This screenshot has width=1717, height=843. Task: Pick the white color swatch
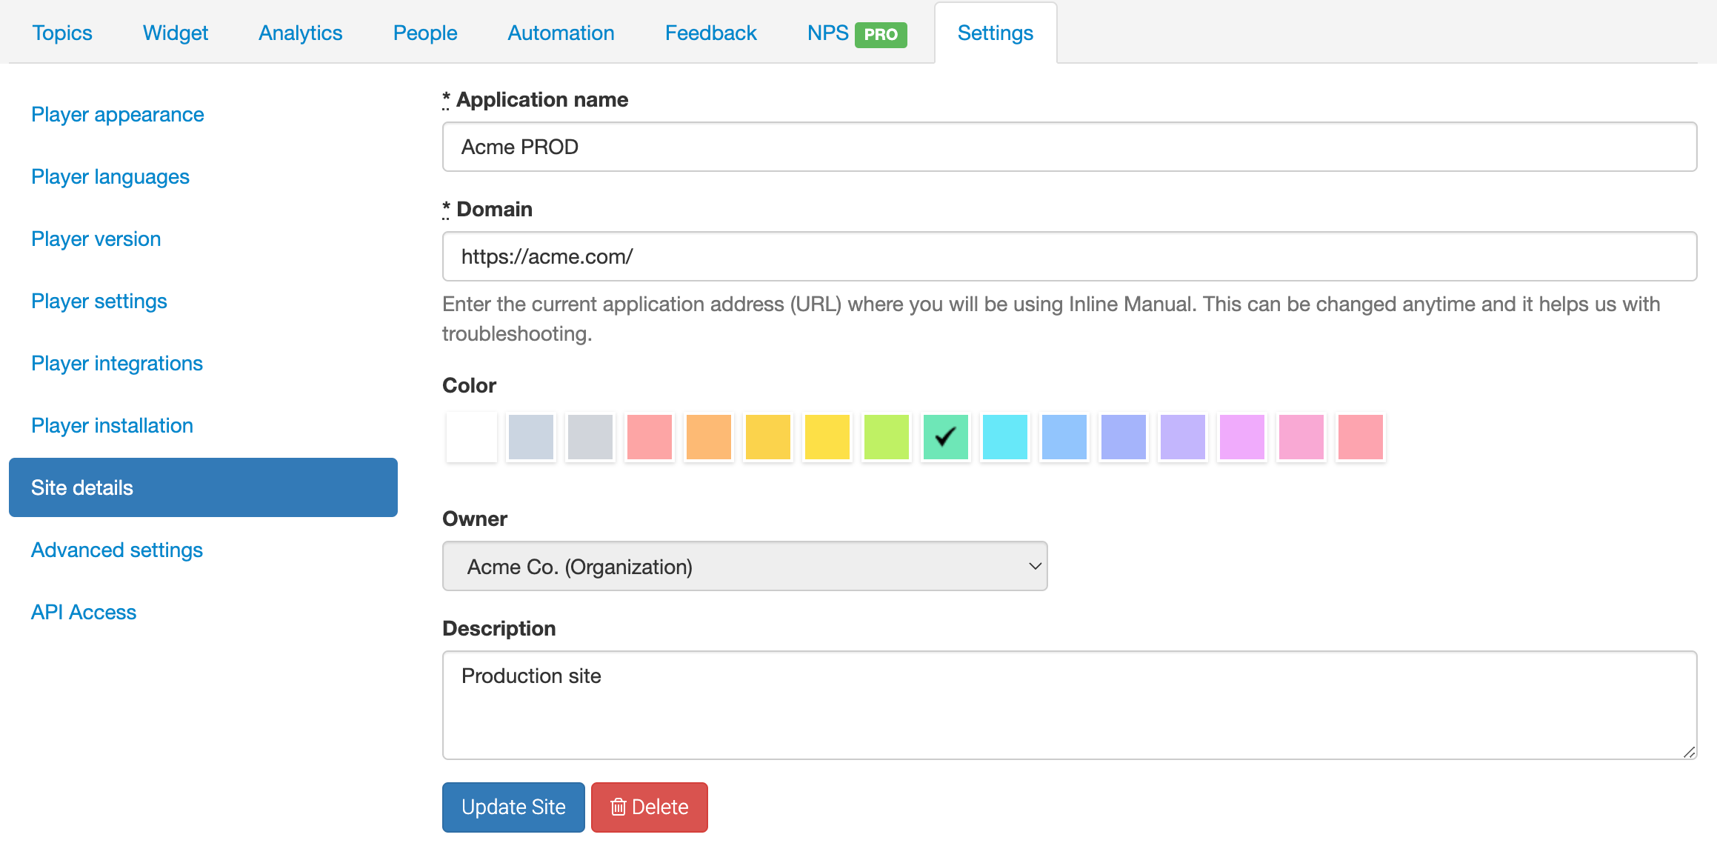pyautogui.click(x=472, y=437)
